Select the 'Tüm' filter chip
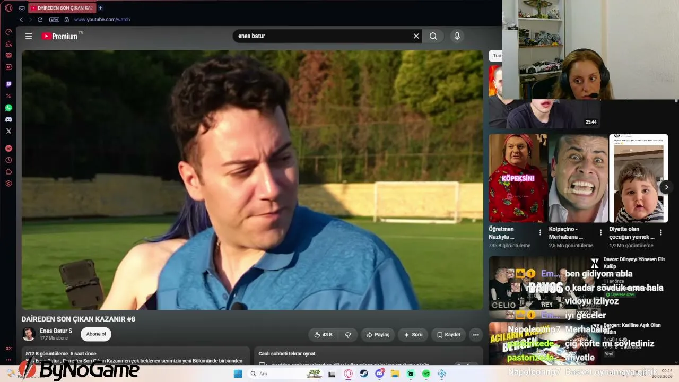679x382 pixels. coord(497,56)
